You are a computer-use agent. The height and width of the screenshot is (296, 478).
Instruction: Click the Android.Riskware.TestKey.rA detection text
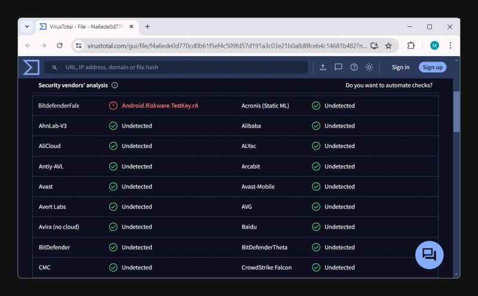tap(160, 106)
